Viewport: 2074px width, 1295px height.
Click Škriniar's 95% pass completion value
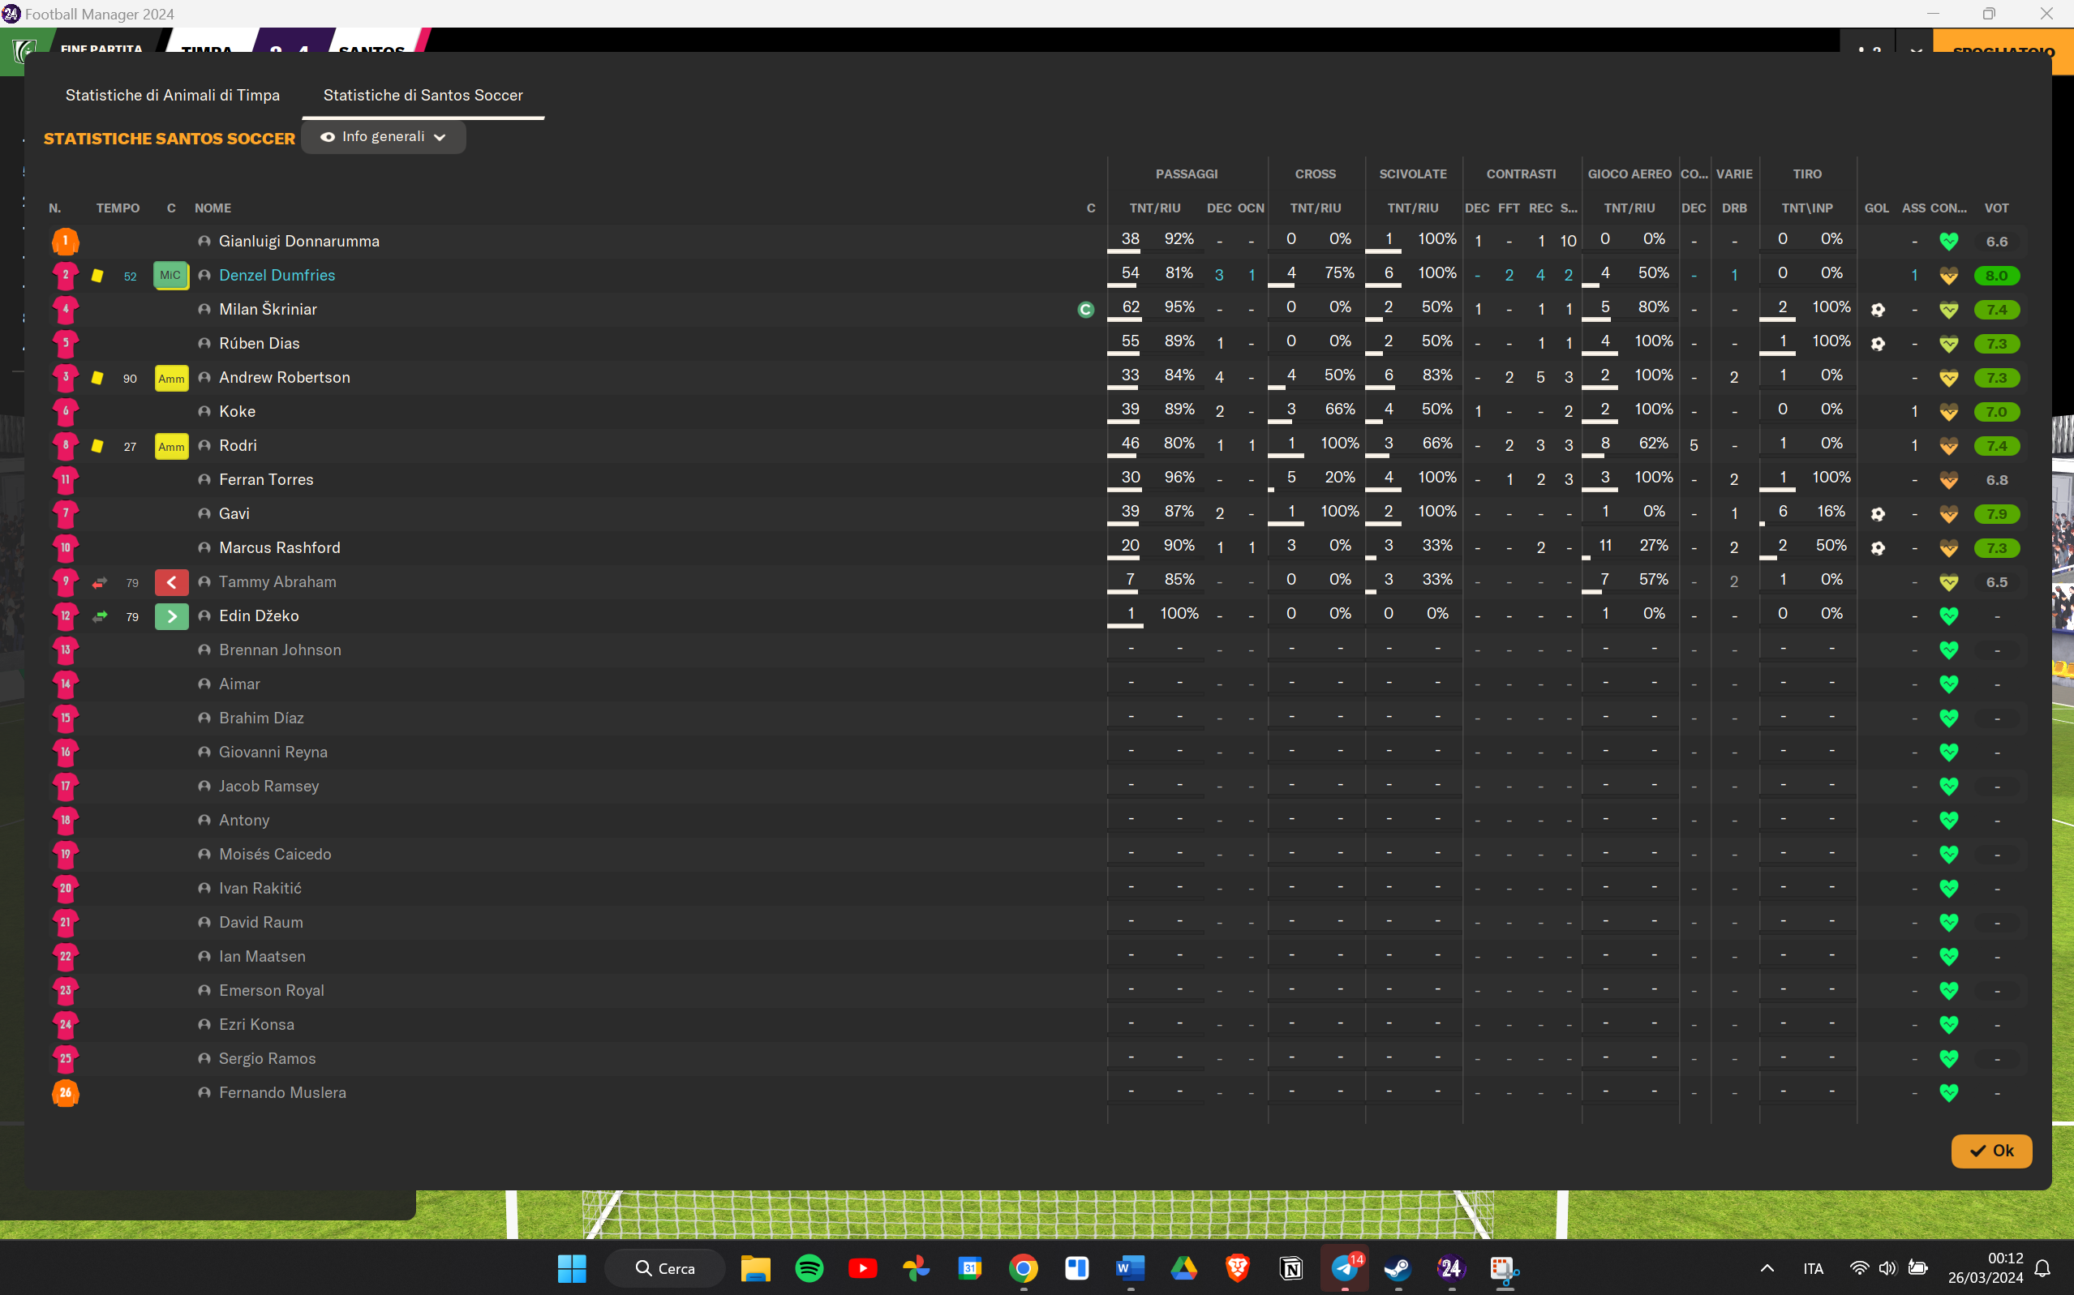[1179, 307]
